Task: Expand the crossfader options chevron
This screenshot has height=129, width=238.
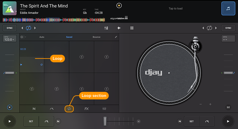Action: point(138,121)
